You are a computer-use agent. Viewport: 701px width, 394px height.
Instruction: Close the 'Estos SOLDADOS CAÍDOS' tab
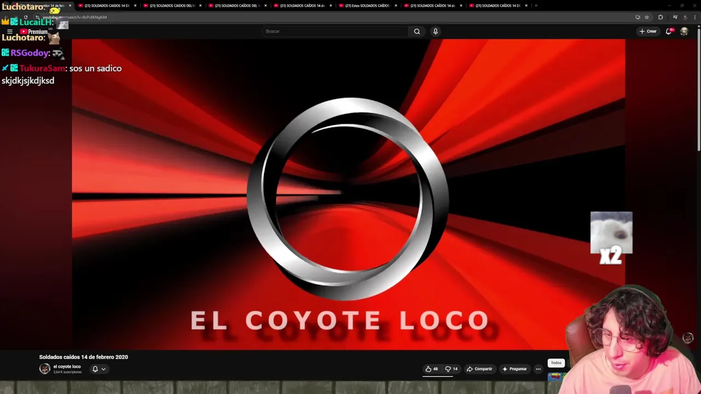(x=396, y=5)
